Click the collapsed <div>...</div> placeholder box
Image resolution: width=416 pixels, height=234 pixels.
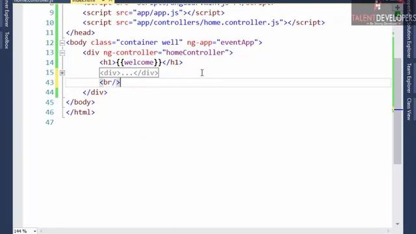coord(129,73)
